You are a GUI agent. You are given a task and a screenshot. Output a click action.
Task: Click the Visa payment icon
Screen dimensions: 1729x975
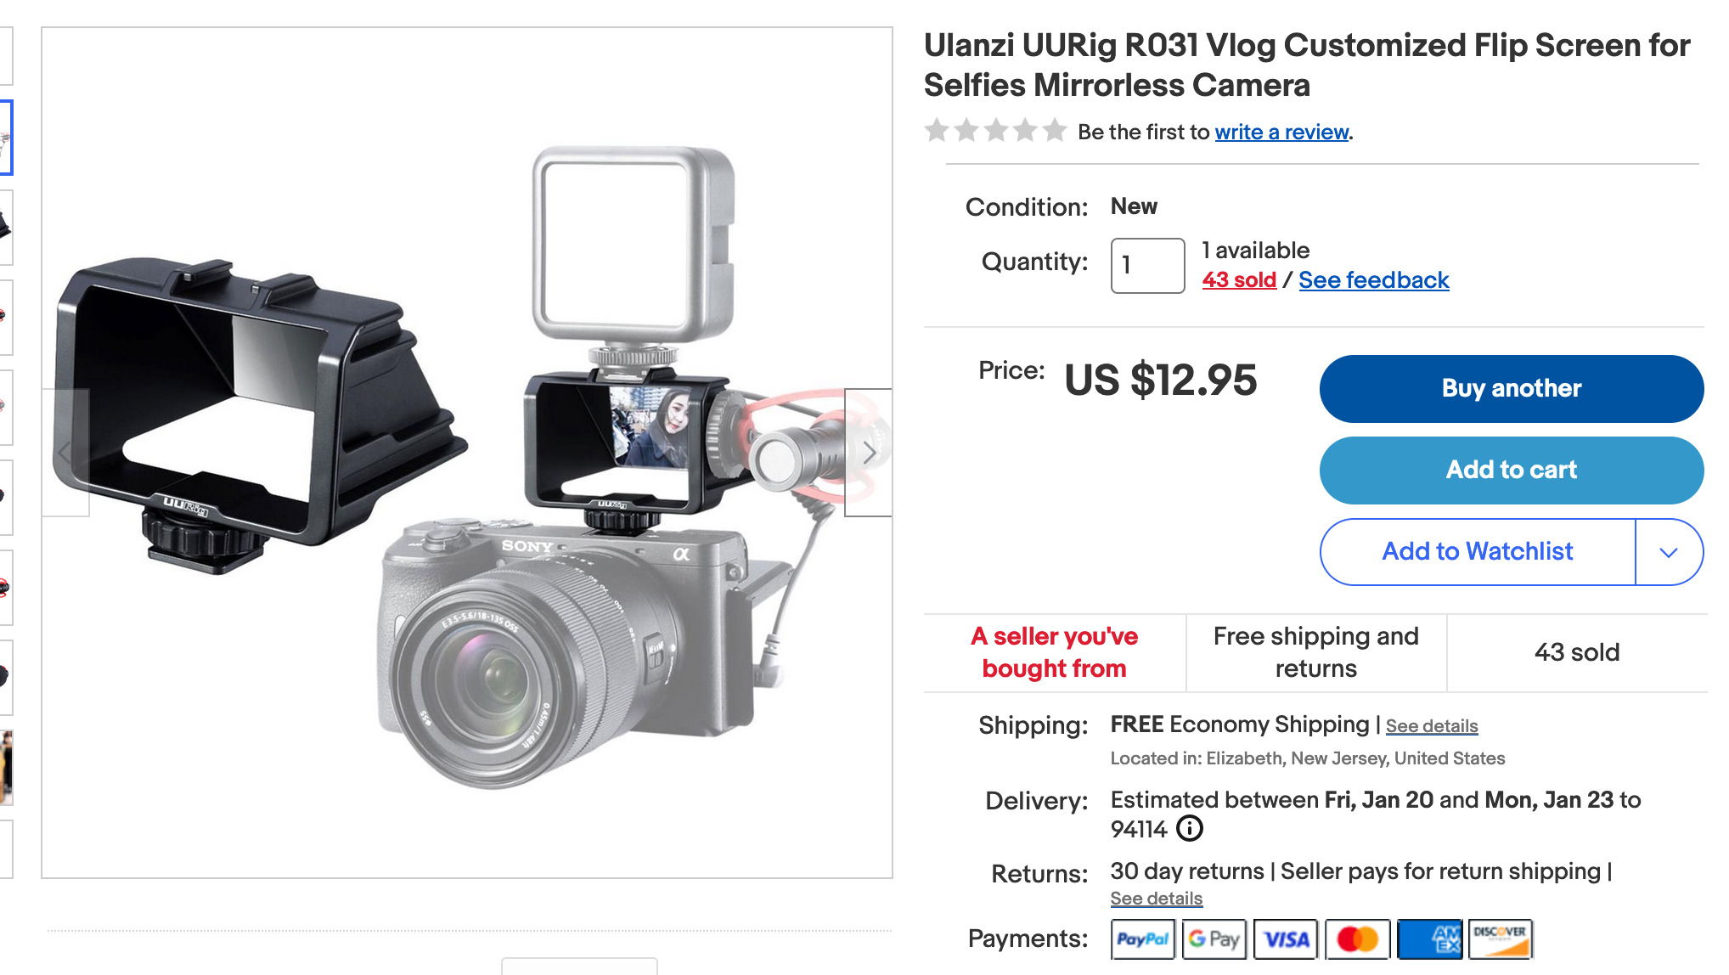[1286, 939]
